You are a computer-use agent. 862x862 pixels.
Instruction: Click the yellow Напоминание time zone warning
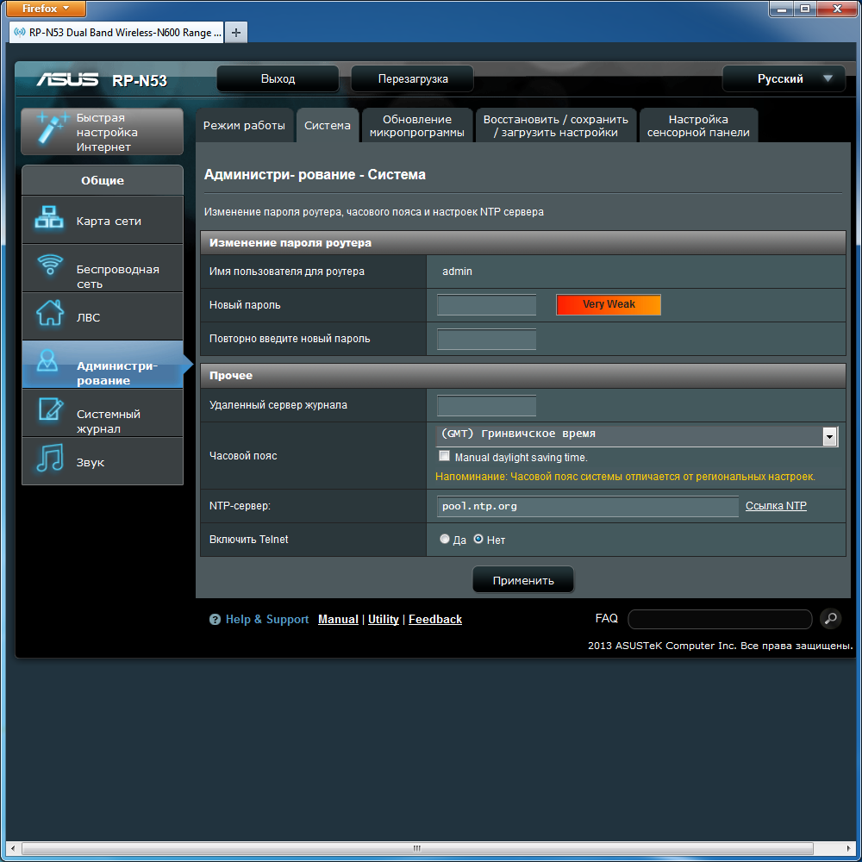pyautogui.click(x=625, y=477)
